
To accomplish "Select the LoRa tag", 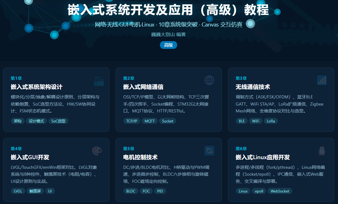I will tap(271, 121).
